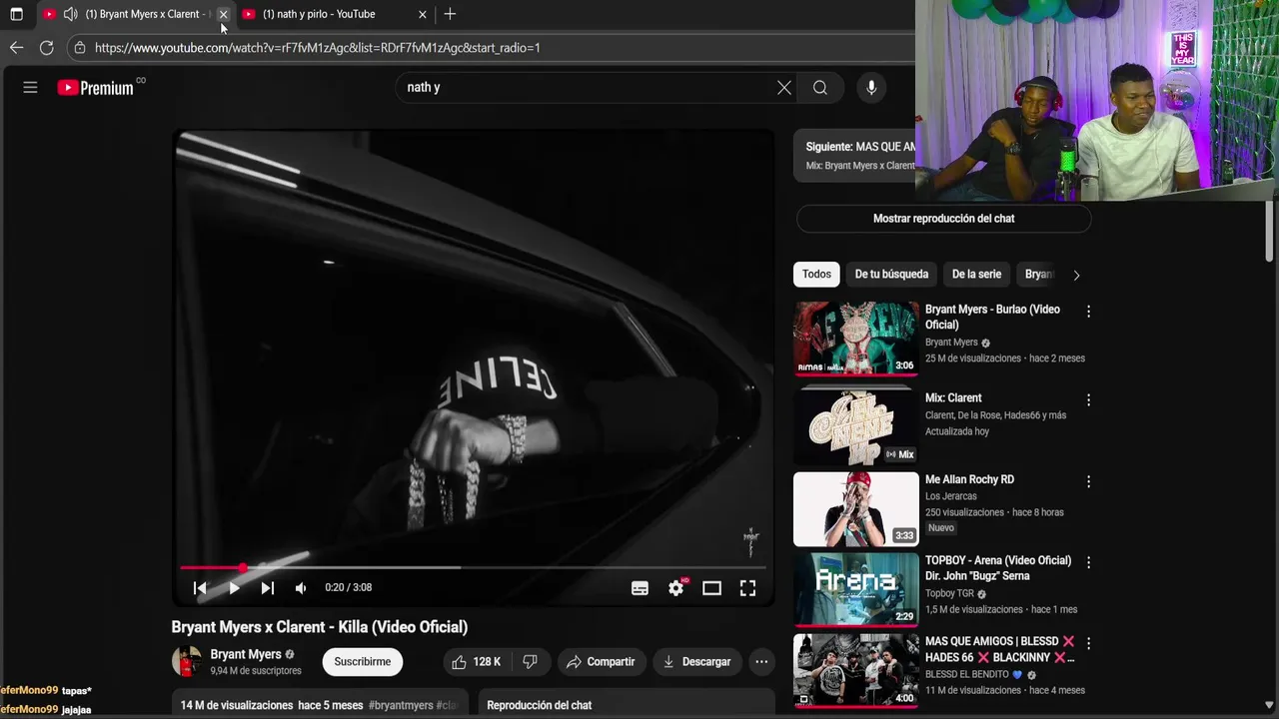1279x719 pixels.
Task: View site info lock icon in address bar
Action: [80, 47]
